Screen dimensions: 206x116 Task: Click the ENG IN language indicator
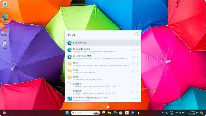pos(171,113)
